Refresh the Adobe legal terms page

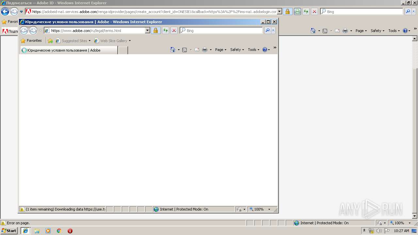[165, 30]
